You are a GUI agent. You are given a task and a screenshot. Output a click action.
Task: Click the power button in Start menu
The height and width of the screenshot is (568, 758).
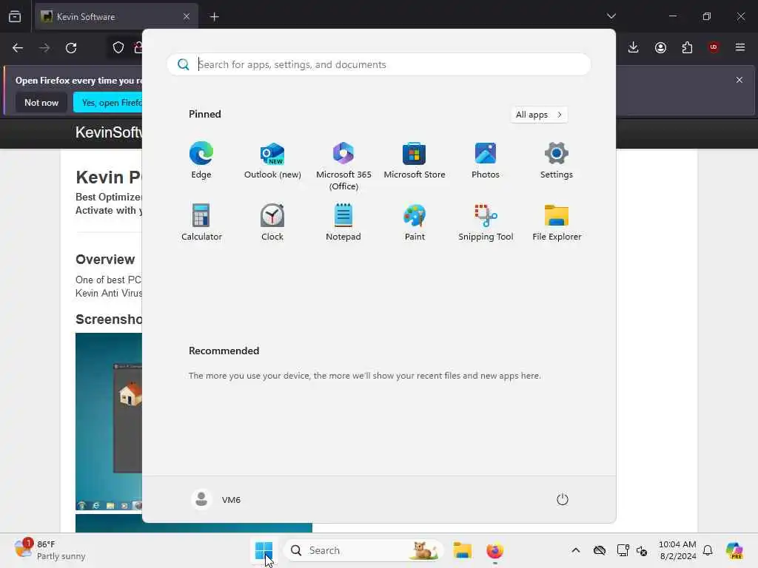(563, 499)
